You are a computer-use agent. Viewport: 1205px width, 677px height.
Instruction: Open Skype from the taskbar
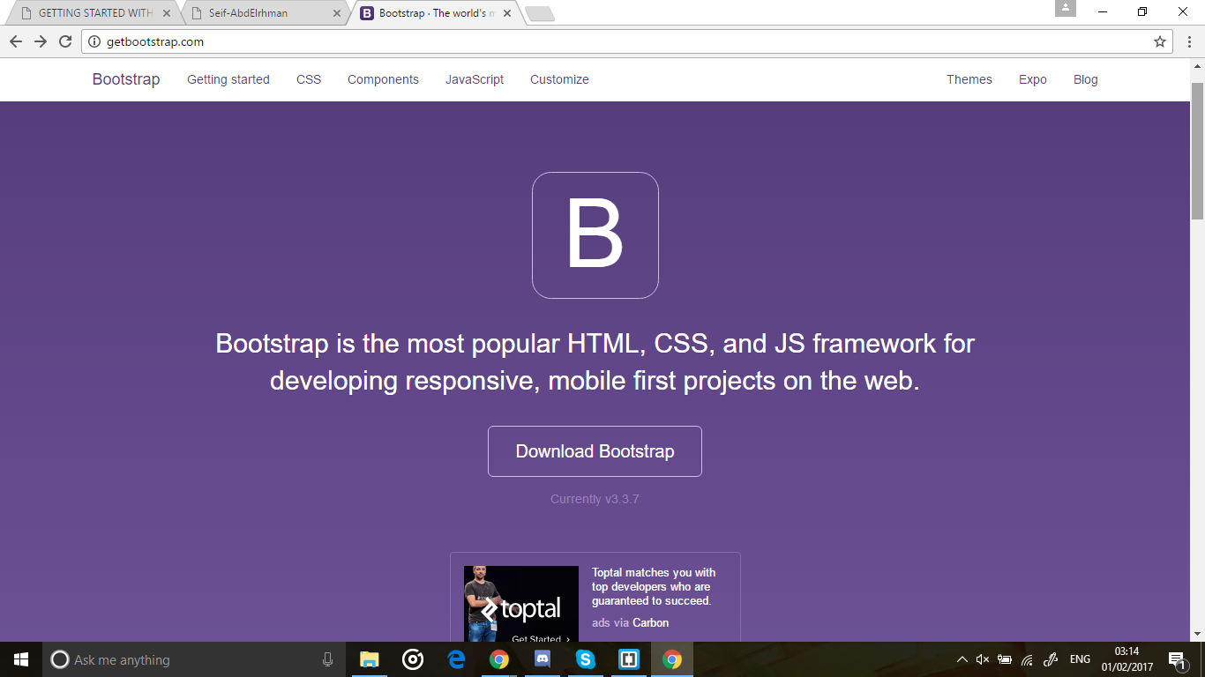[x=586, y=659]
